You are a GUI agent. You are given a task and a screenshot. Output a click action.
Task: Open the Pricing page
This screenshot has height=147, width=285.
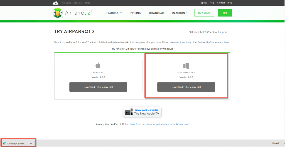coord(136,13)
